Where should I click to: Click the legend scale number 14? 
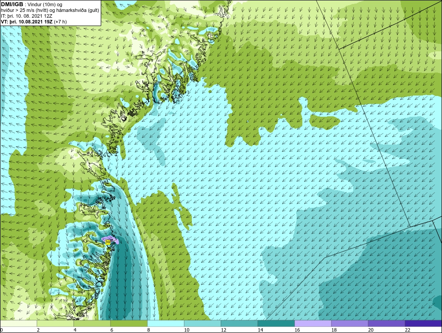pos(260,330)
